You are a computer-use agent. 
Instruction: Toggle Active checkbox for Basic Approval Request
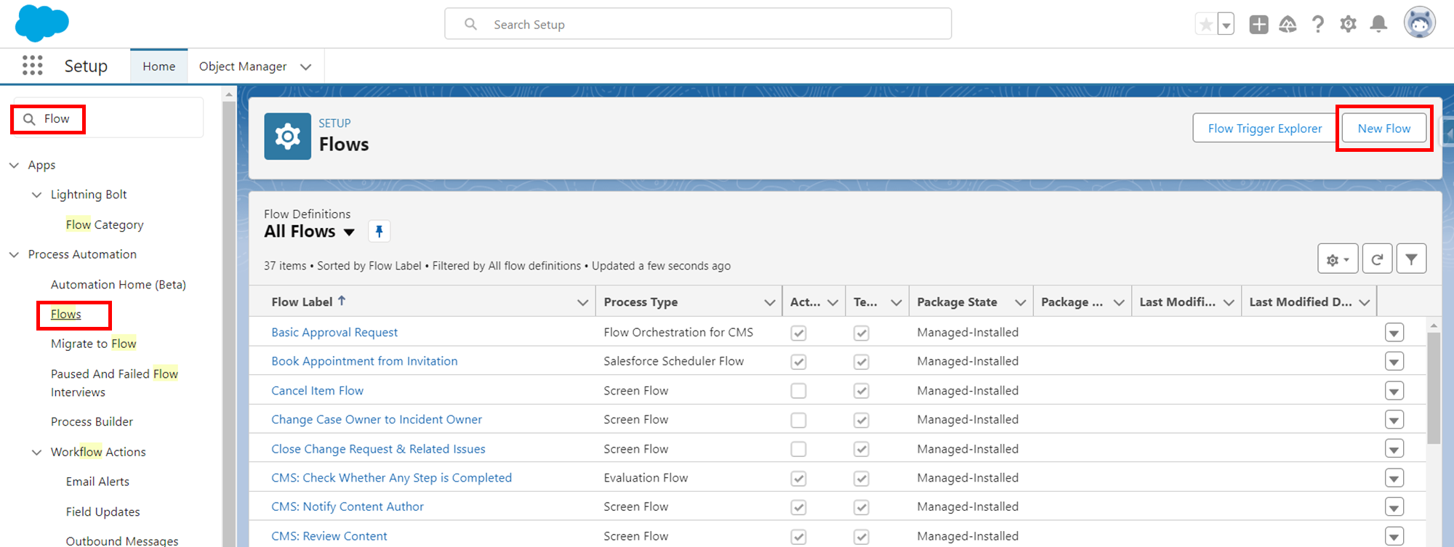(798, 333)
